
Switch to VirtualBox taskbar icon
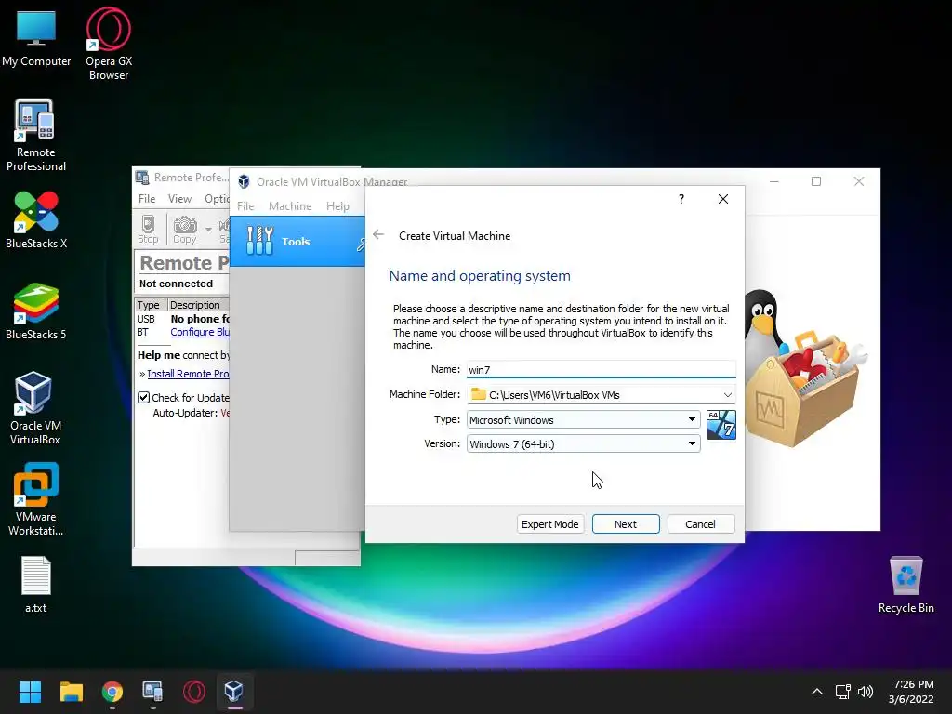coord(234,692)
